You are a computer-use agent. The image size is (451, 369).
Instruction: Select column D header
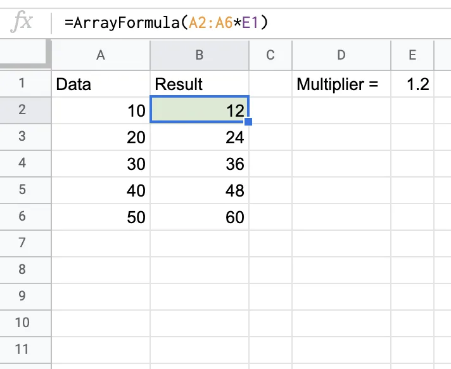coord(341,55)
